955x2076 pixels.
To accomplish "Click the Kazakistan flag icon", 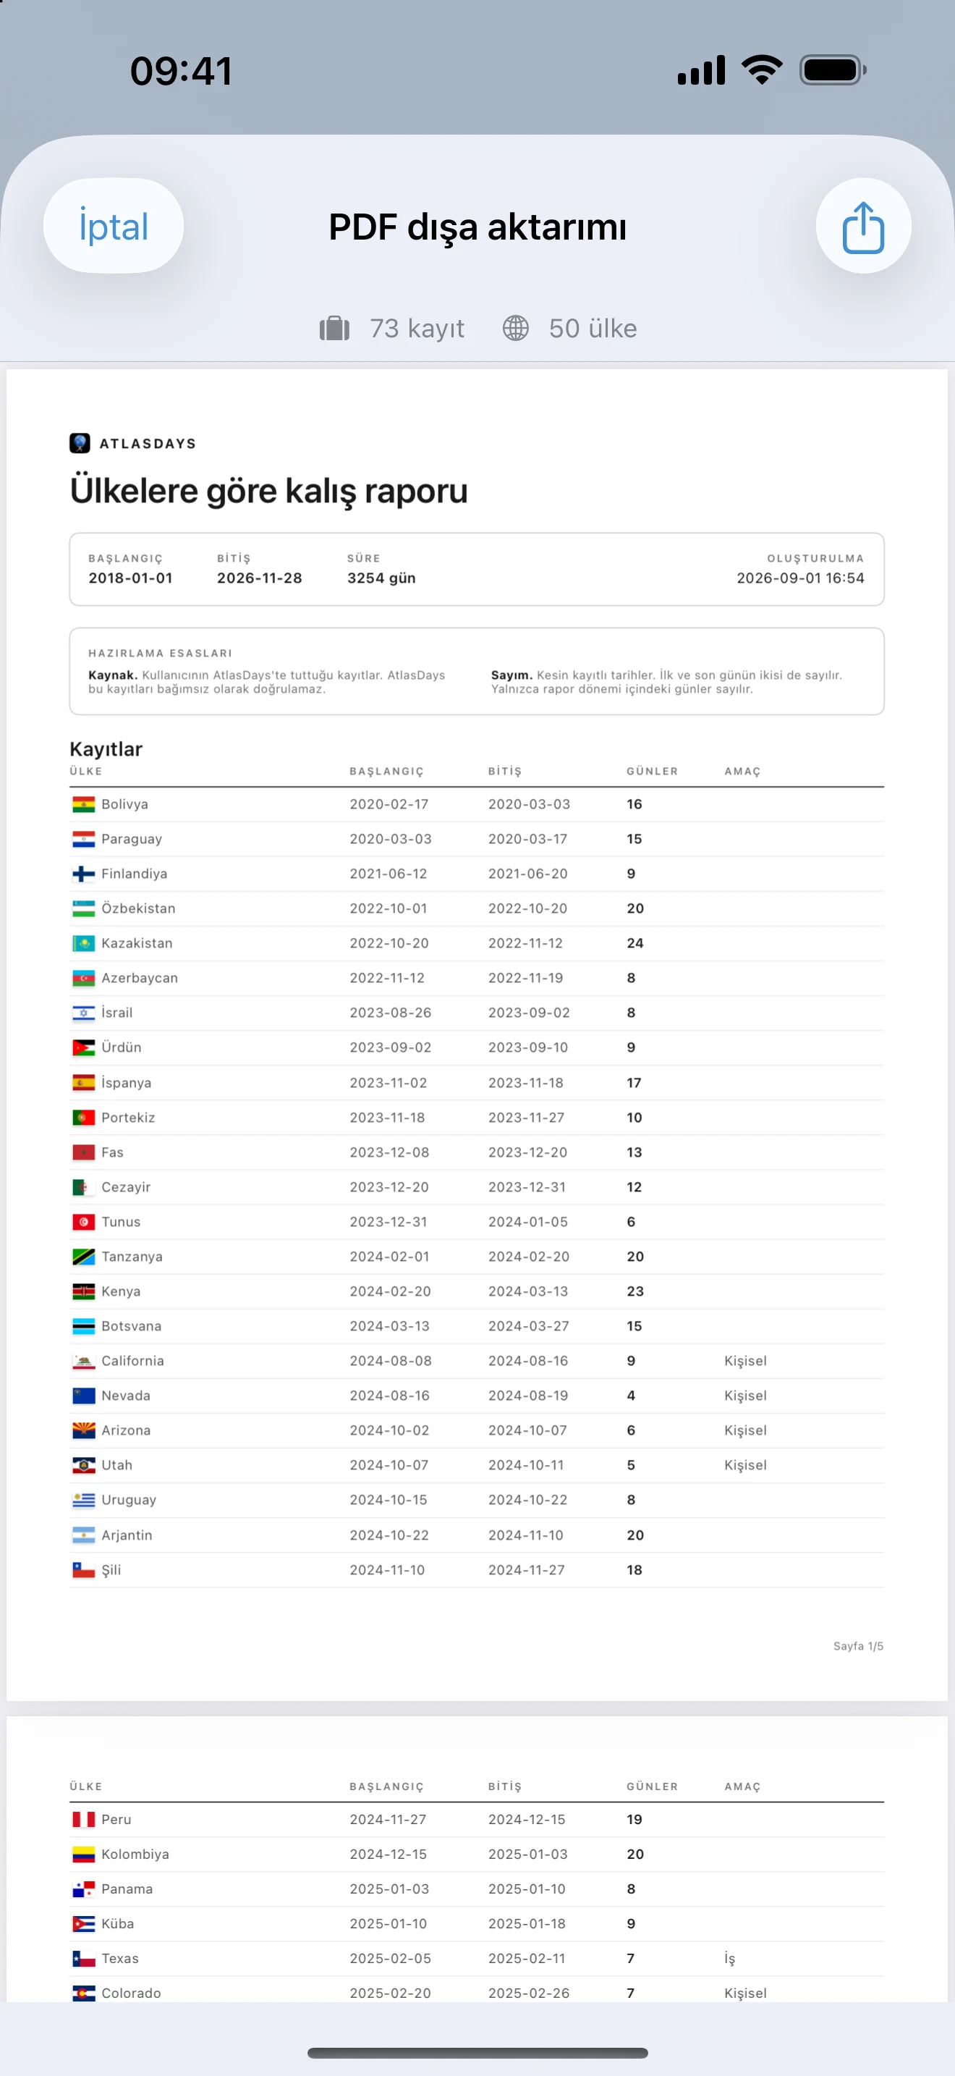I will 84,943.
